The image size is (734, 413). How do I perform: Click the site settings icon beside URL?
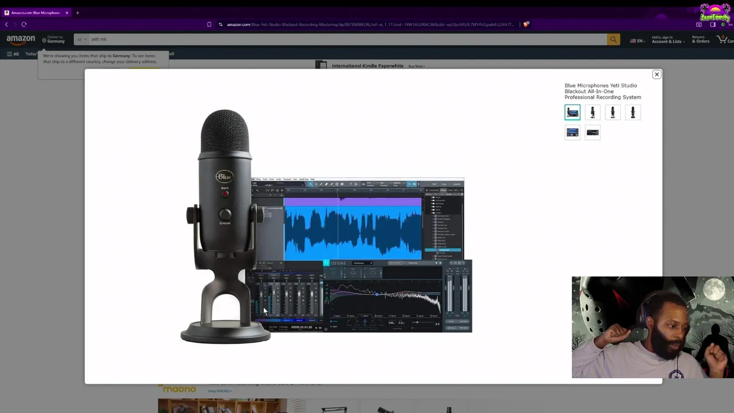click(220, 24)
